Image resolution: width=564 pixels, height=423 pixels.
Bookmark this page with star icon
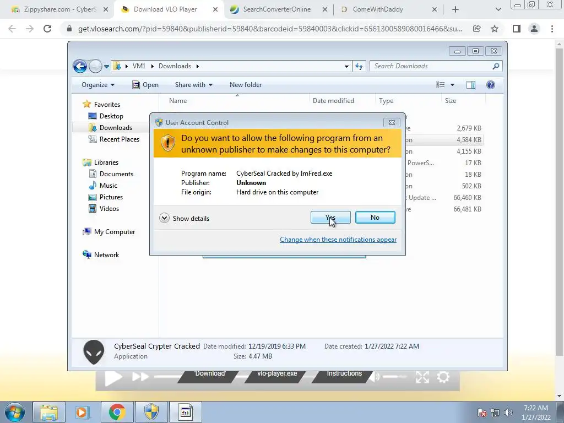click(x=495, y=29)
